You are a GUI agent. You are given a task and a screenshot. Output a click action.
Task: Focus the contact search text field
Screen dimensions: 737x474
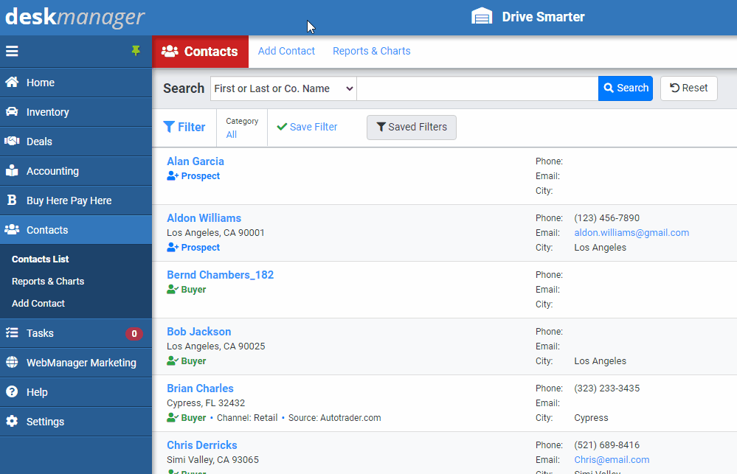pos(477,88)
